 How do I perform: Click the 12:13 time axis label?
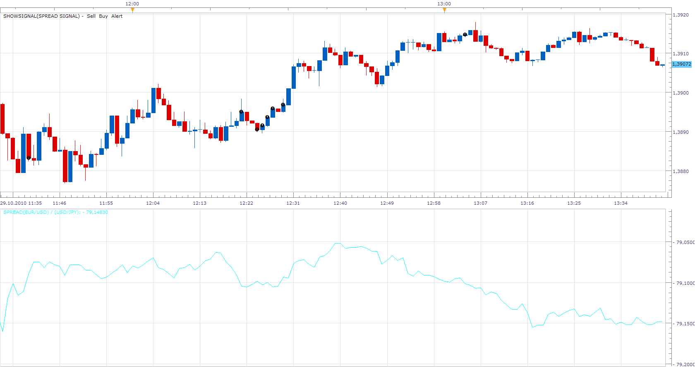coord(200,203)
